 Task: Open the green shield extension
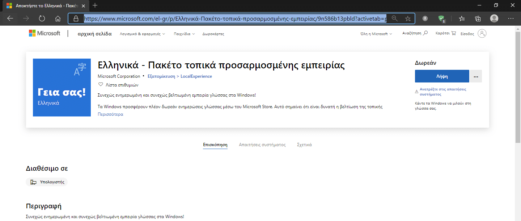click(441, 18)
